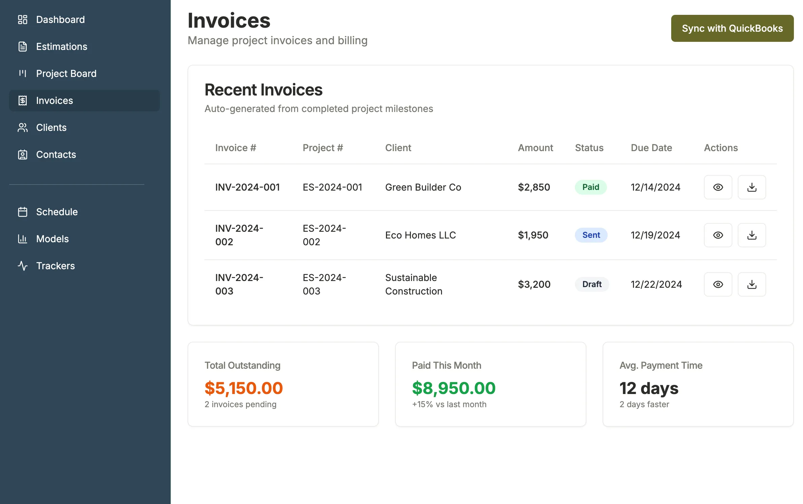Click the Recent Invoices heading

[x=263, y=90]
